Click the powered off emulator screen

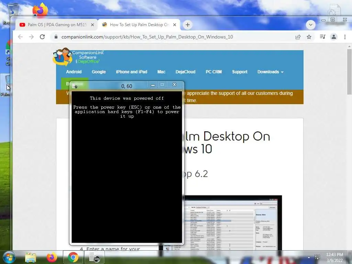pos(127,167)
